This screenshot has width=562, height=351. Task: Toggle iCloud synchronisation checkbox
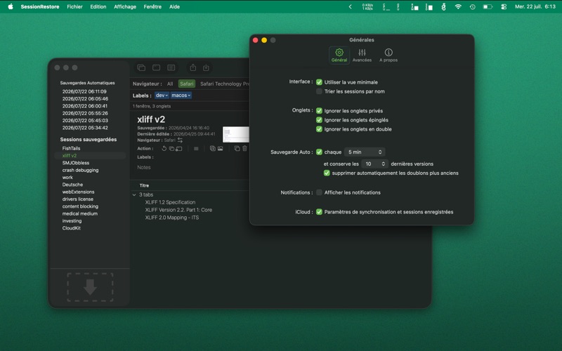point(319,212)
